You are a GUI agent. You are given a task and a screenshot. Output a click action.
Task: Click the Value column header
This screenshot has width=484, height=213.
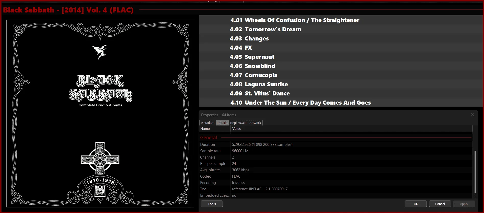(x=351, y=129)
